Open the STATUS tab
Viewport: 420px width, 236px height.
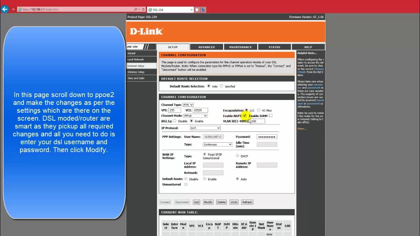pyautogui.click(x=274, y=47)
